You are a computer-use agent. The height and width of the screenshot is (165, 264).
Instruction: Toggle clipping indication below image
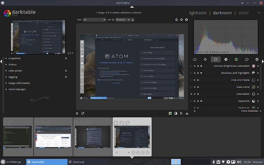176,113
